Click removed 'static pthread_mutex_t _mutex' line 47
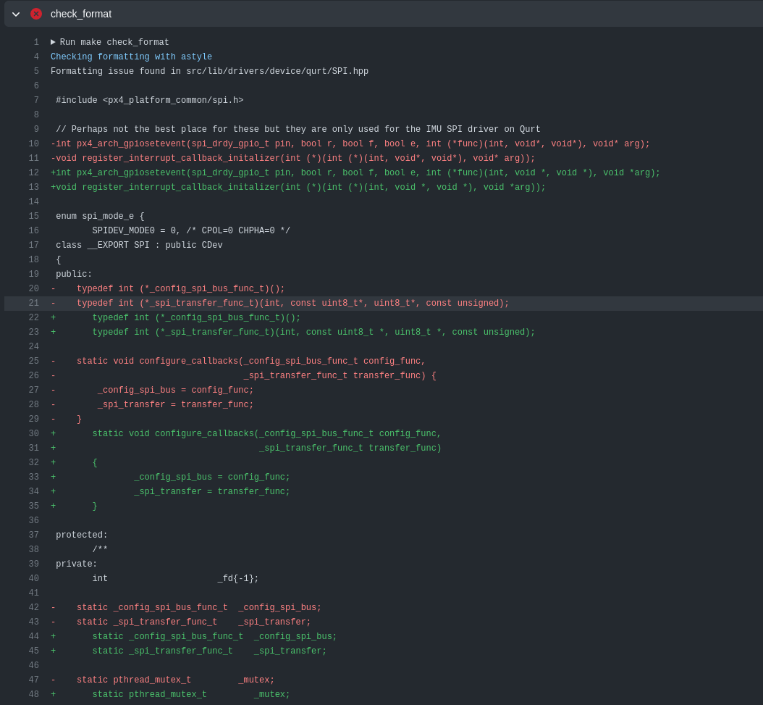 coord(163,680)
